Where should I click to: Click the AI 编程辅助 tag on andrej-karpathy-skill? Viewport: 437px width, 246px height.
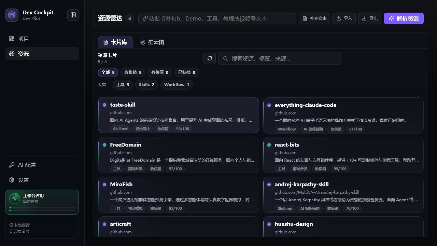310,208
